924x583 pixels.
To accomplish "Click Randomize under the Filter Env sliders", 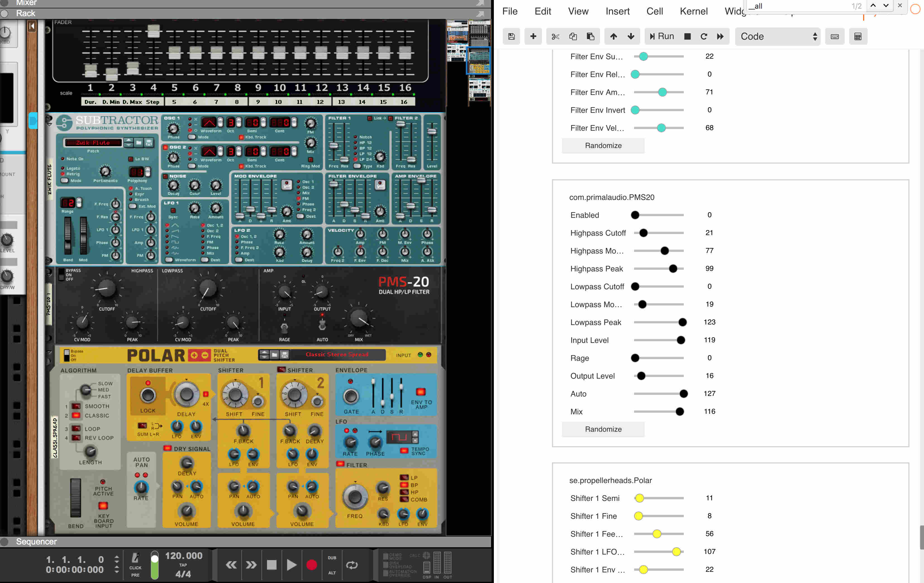I will pos(603,145).
